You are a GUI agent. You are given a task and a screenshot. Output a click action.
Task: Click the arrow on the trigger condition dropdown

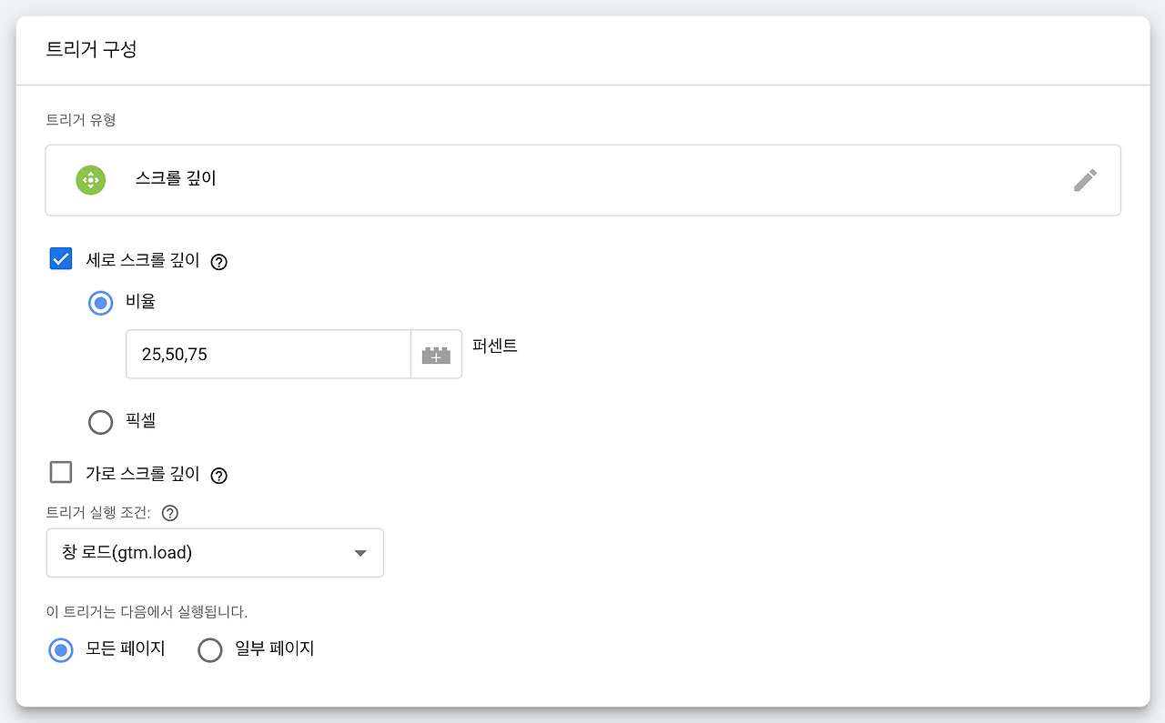360,553
